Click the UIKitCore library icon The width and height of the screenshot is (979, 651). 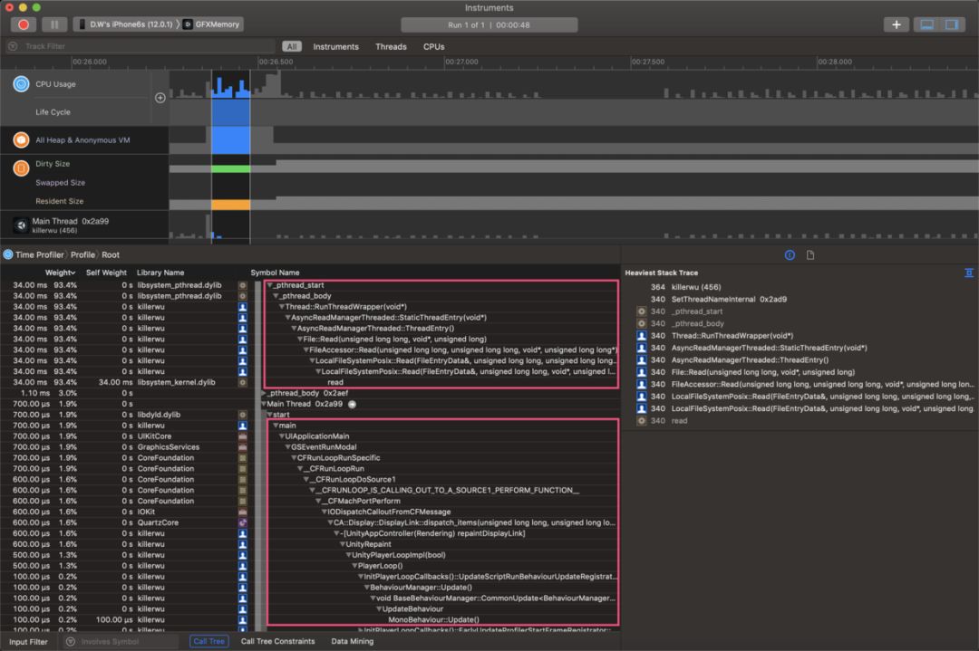click(x=243, y=436)
